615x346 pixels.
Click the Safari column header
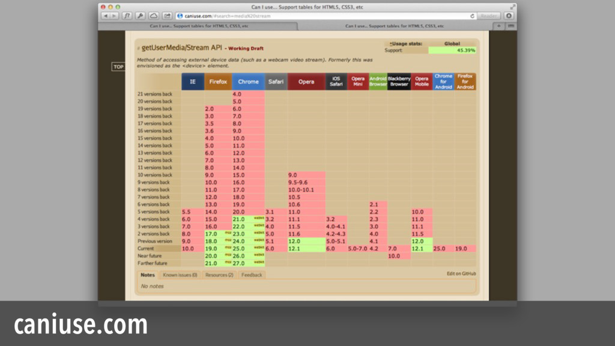(x=276, y=82)
